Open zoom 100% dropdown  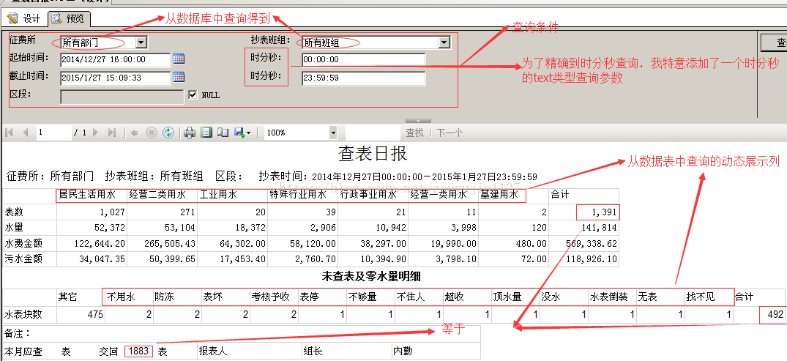pyautogui.click(x=333, y=133)
